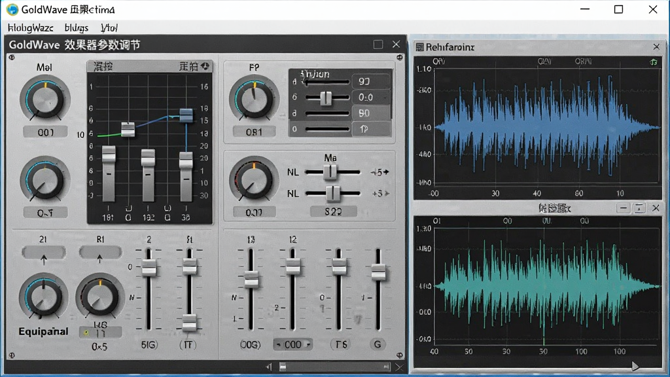Click the lower fader handle above IT
Image resolution: width=670 pixels, height=377 pixels.
point(189,323)
